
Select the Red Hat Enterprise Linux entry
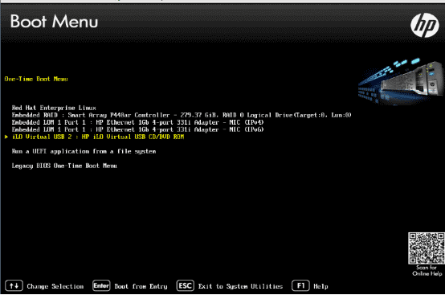(54, 108)
